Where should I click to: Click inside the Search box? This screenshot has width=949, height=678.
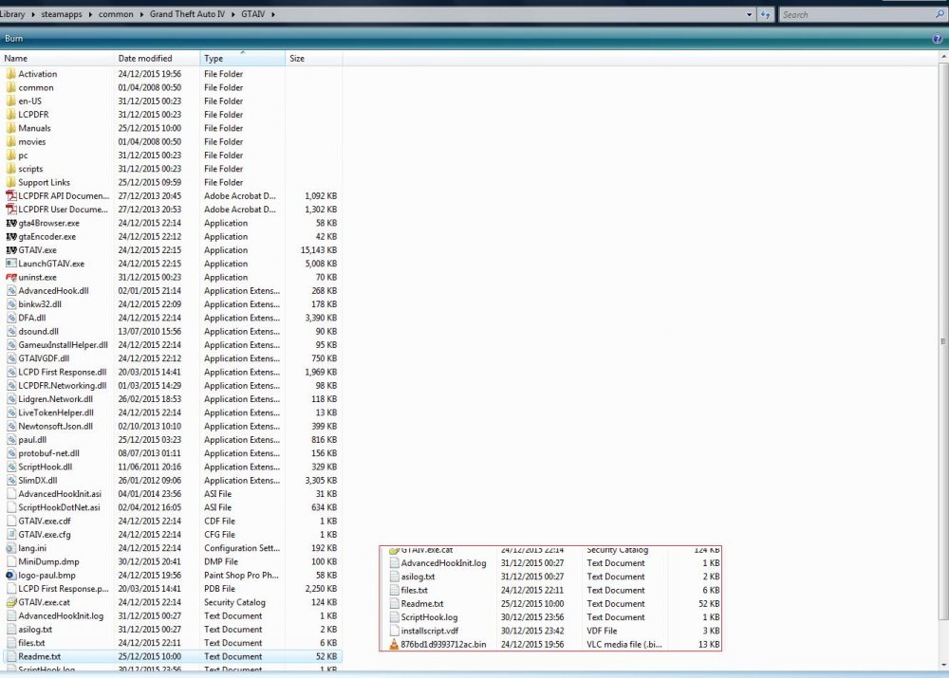coord(856,14)
